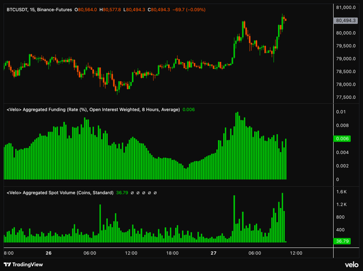The image size is (363, 271).
Task: Click the TradingView logo
Action: tap(23, 264)
